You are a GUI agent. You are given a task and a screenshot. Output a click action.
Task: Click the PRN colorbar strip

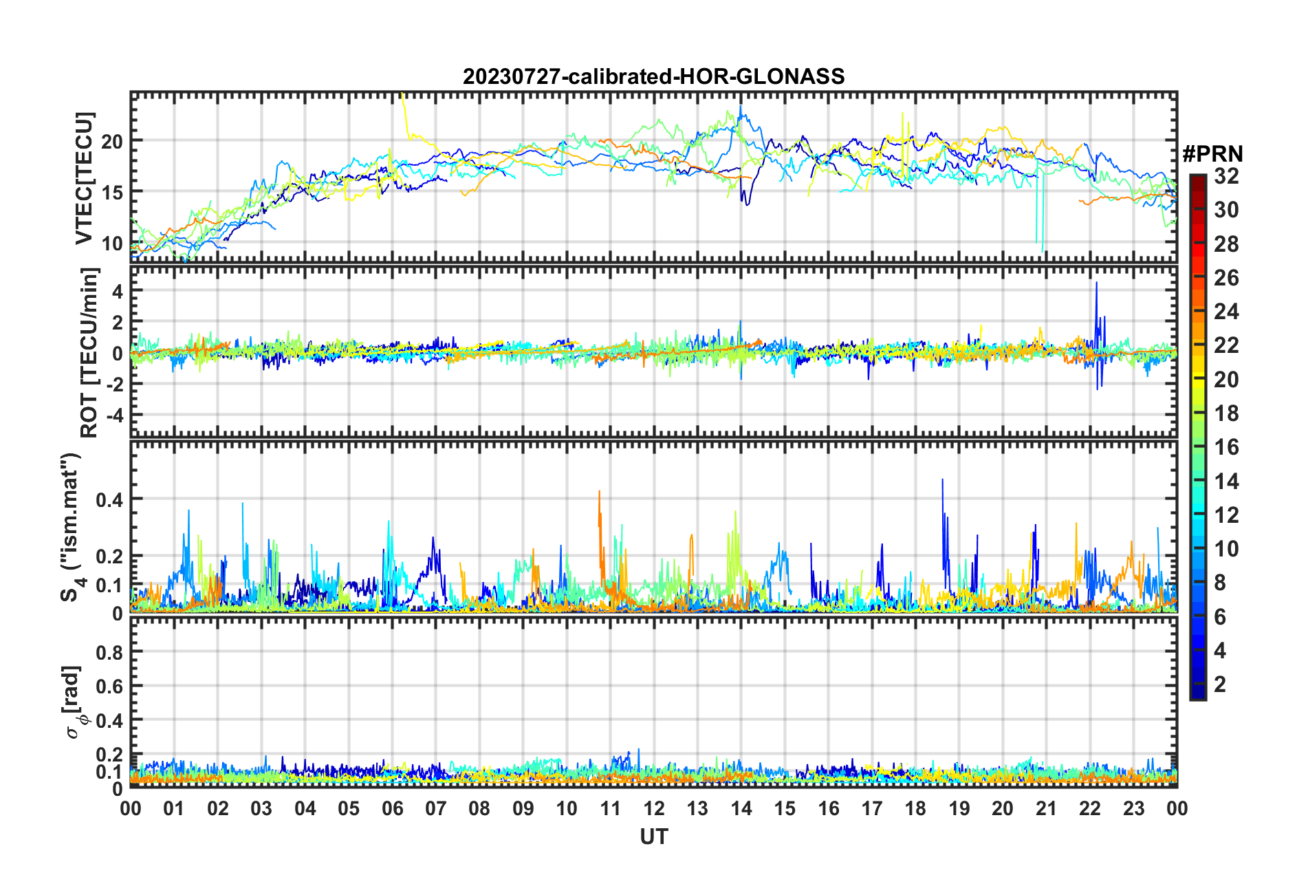click(1198, 437)
